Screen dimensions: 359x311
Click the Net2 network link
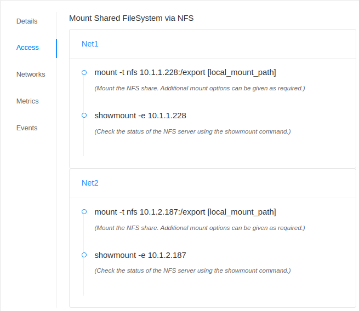coord(90,183)
